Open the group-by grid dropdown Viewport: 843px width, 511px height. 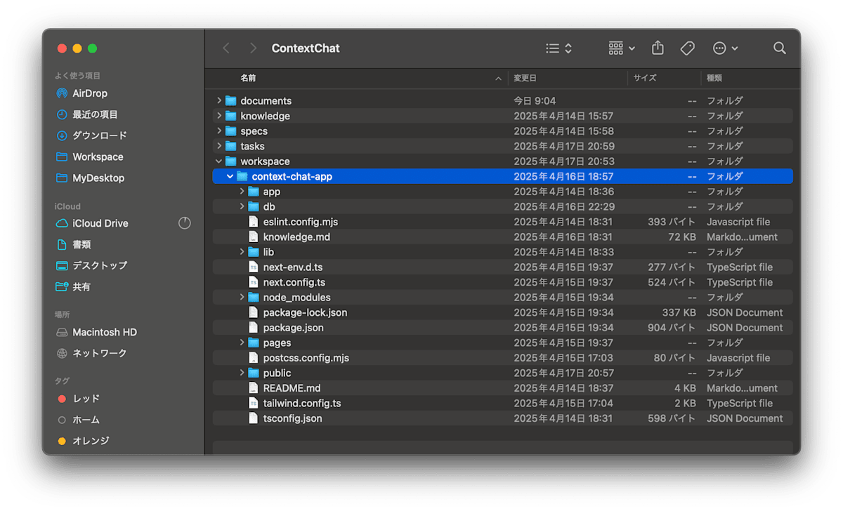tap(622, 48)
